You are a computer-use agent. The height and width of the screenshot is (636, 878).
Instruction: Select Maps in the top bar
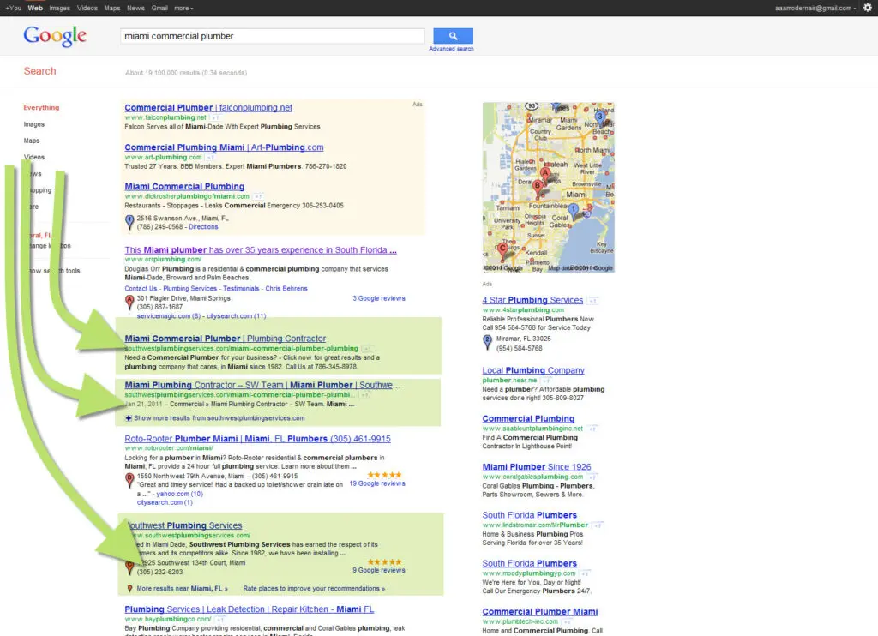tap(112, 8)
